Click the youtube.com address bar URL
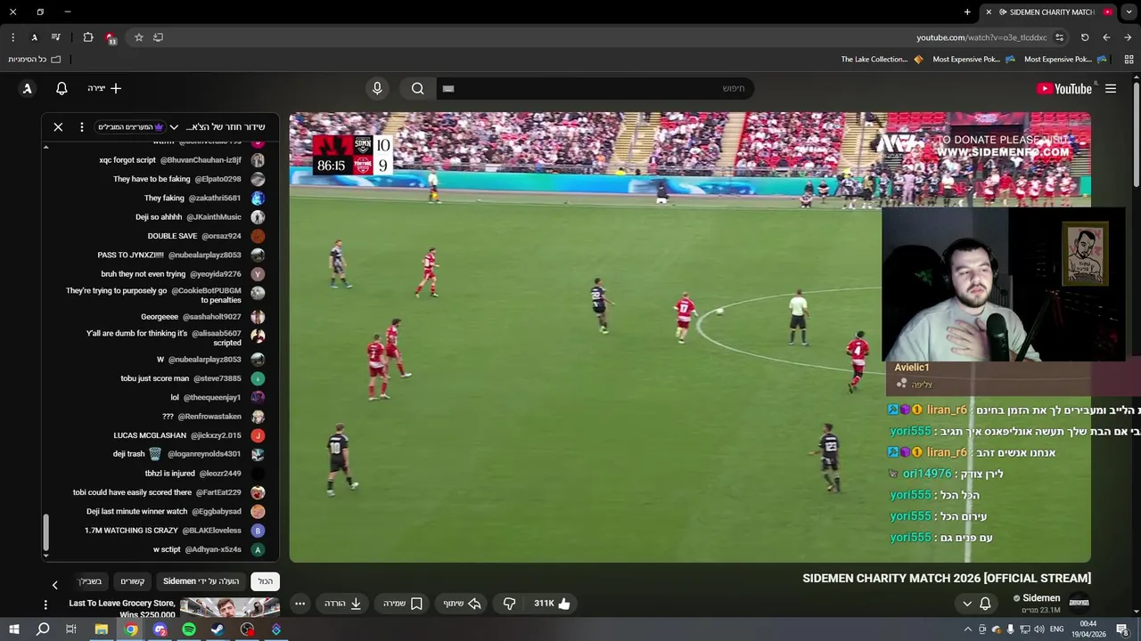Viewport: 1141px width, 641px height. (981, 37)
